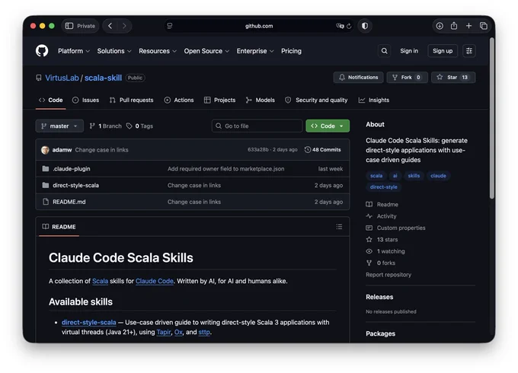Click the direct-style topic tag

(x=383, y=186)
